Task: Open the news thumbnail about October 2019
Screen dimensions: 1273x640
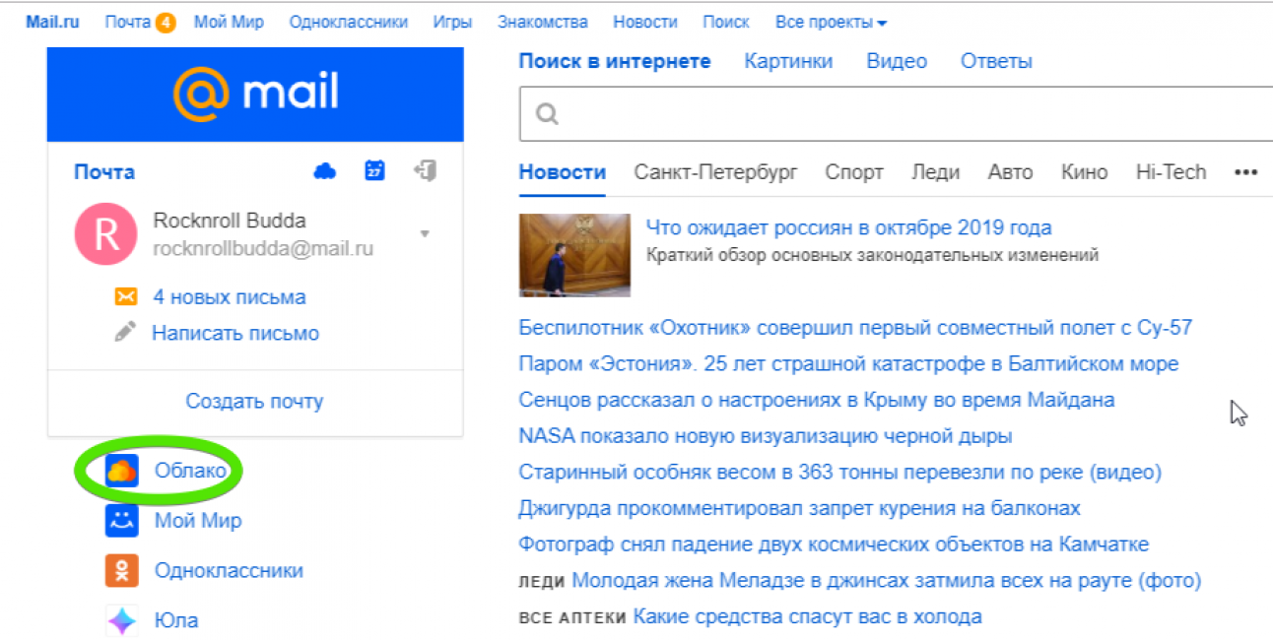Action: click(574, 255)
